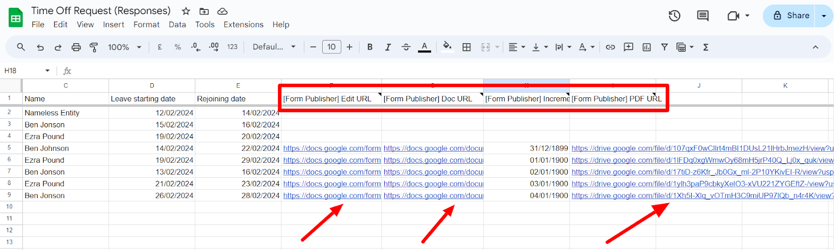Open the Extensions menu
The width and height of the screenshot is (834, 250).
pos(243,24)
